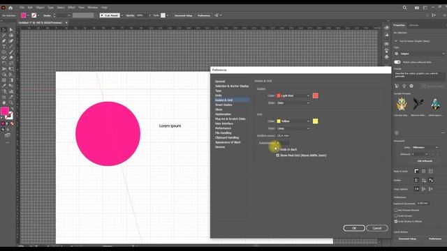Enable Scale Corners checkbox
Screen dimensions: 447x251
(396, 215)
